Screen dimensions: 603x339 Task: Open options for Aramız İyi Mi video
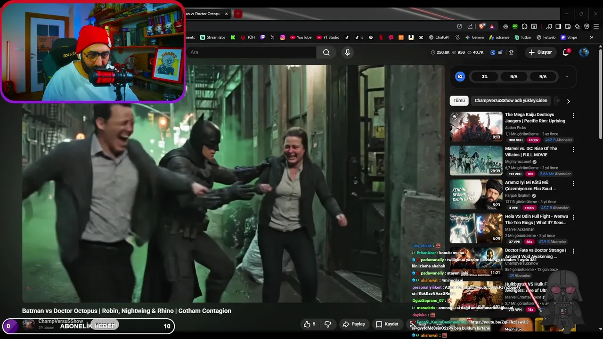pos(573,183)
